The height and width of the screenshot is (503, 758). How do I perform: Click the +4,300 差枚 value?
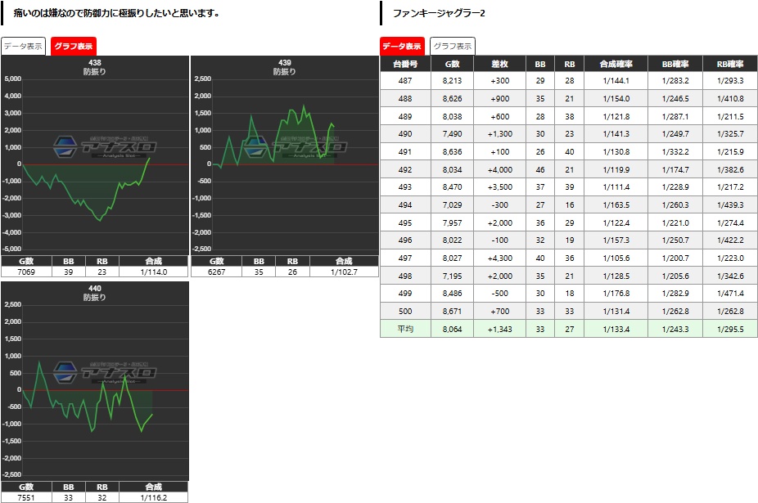[x=499, y=258]
